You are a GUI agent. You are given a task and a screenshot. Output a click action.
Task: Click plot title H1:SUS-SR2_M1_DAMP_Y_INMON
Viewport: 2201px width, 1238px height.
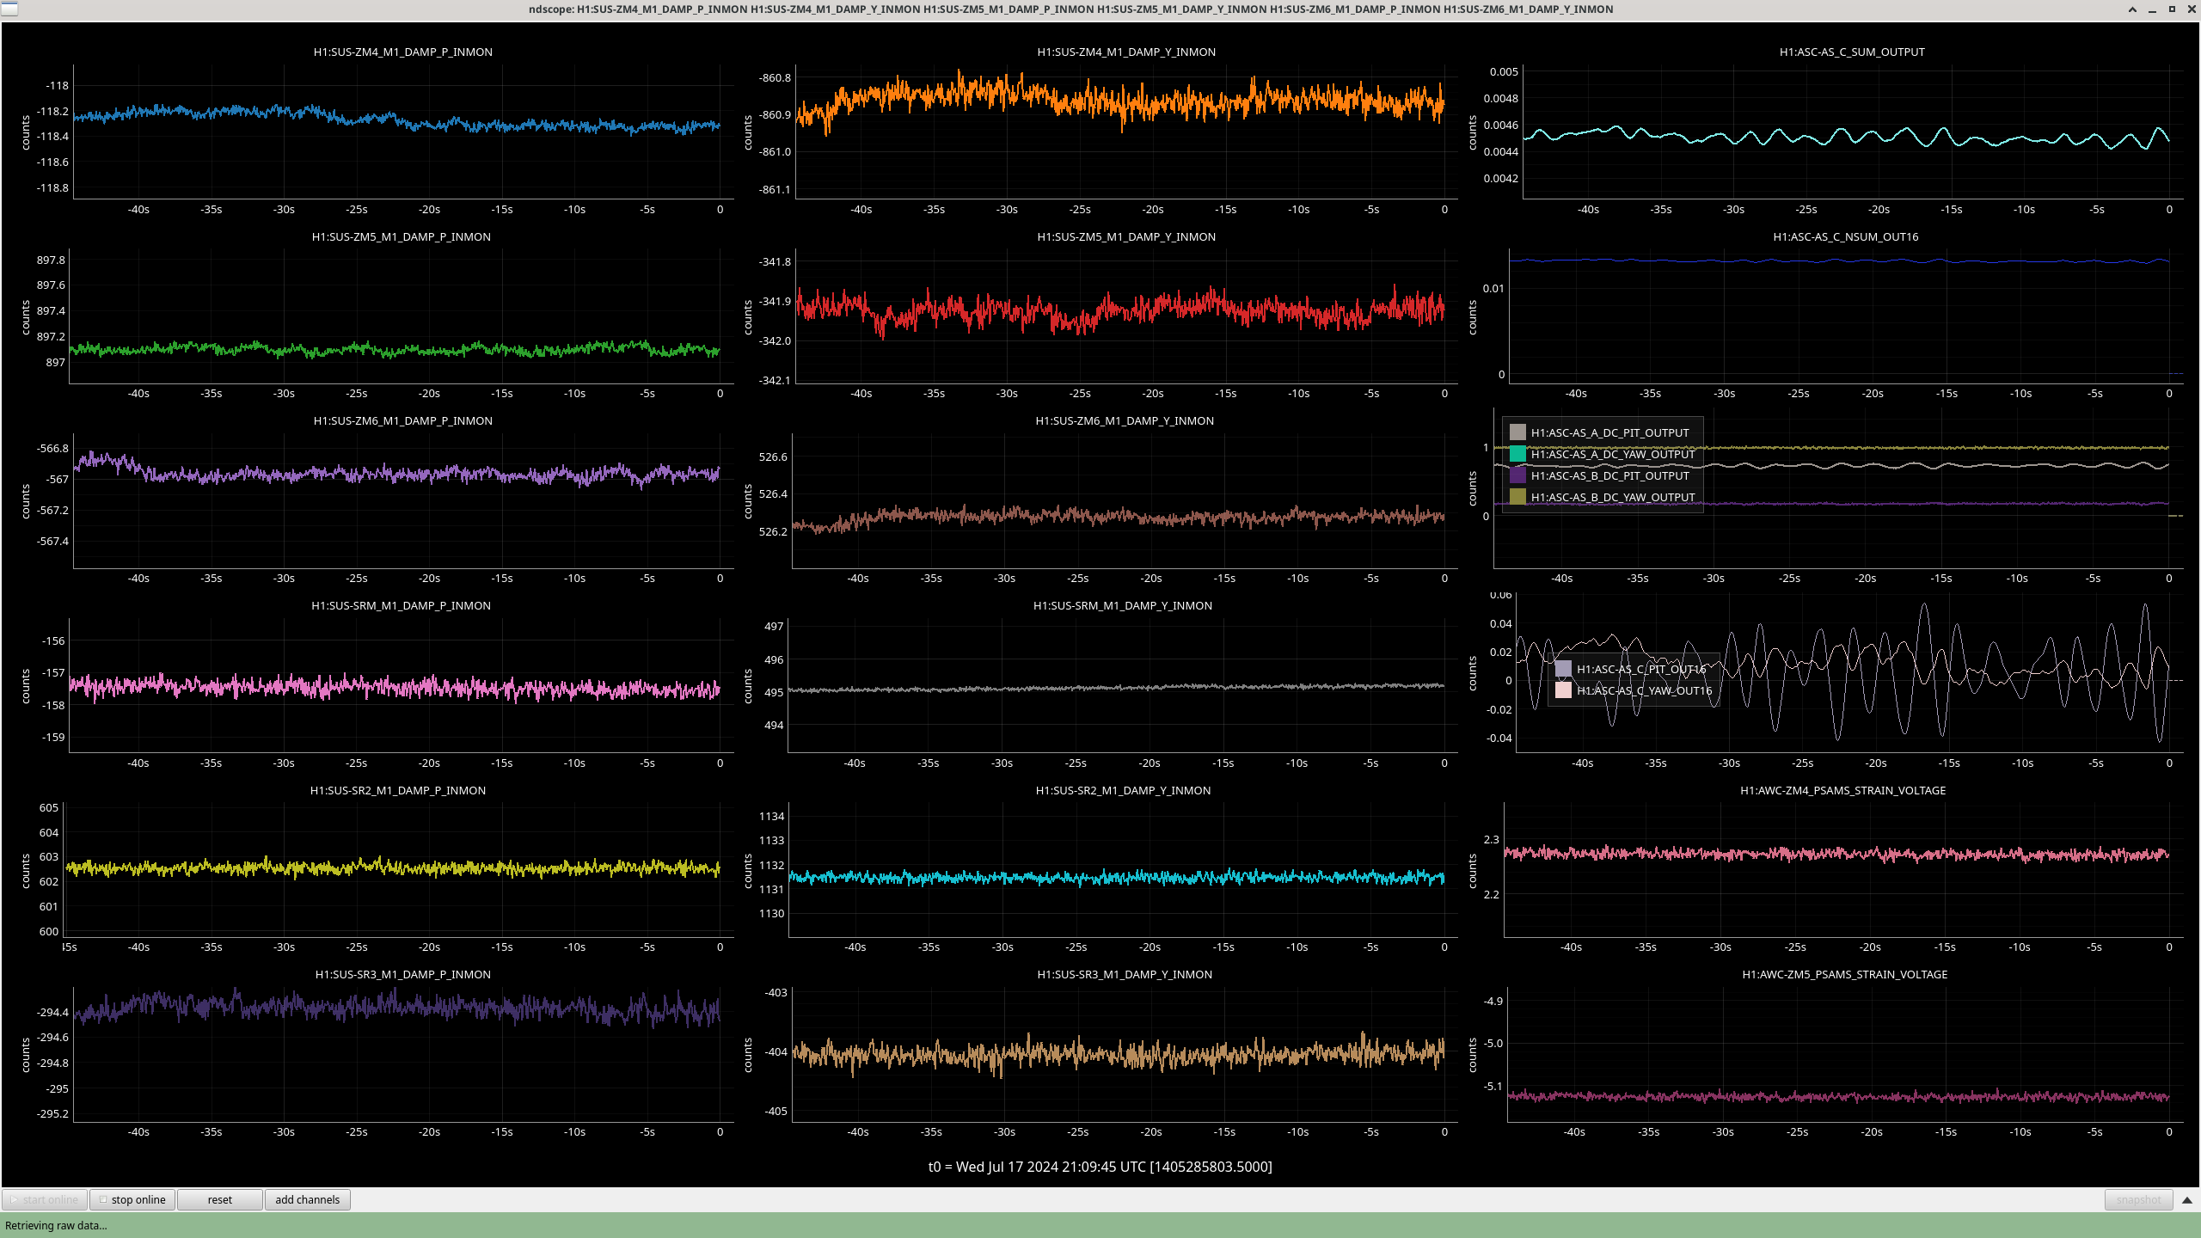[1123, 791]
